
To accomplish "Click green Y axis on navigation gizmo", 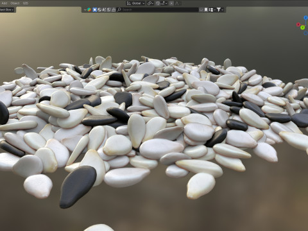I will coord(302,28).
